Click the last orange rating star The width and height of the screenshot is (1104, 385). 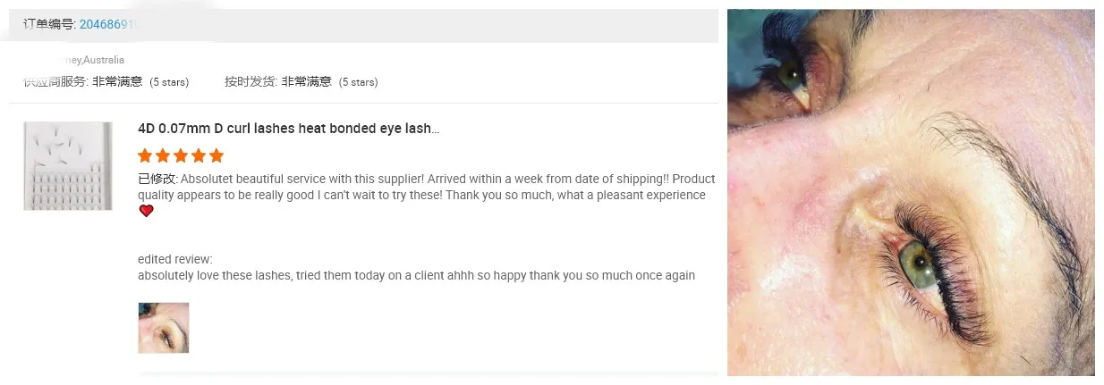point(216,155)
